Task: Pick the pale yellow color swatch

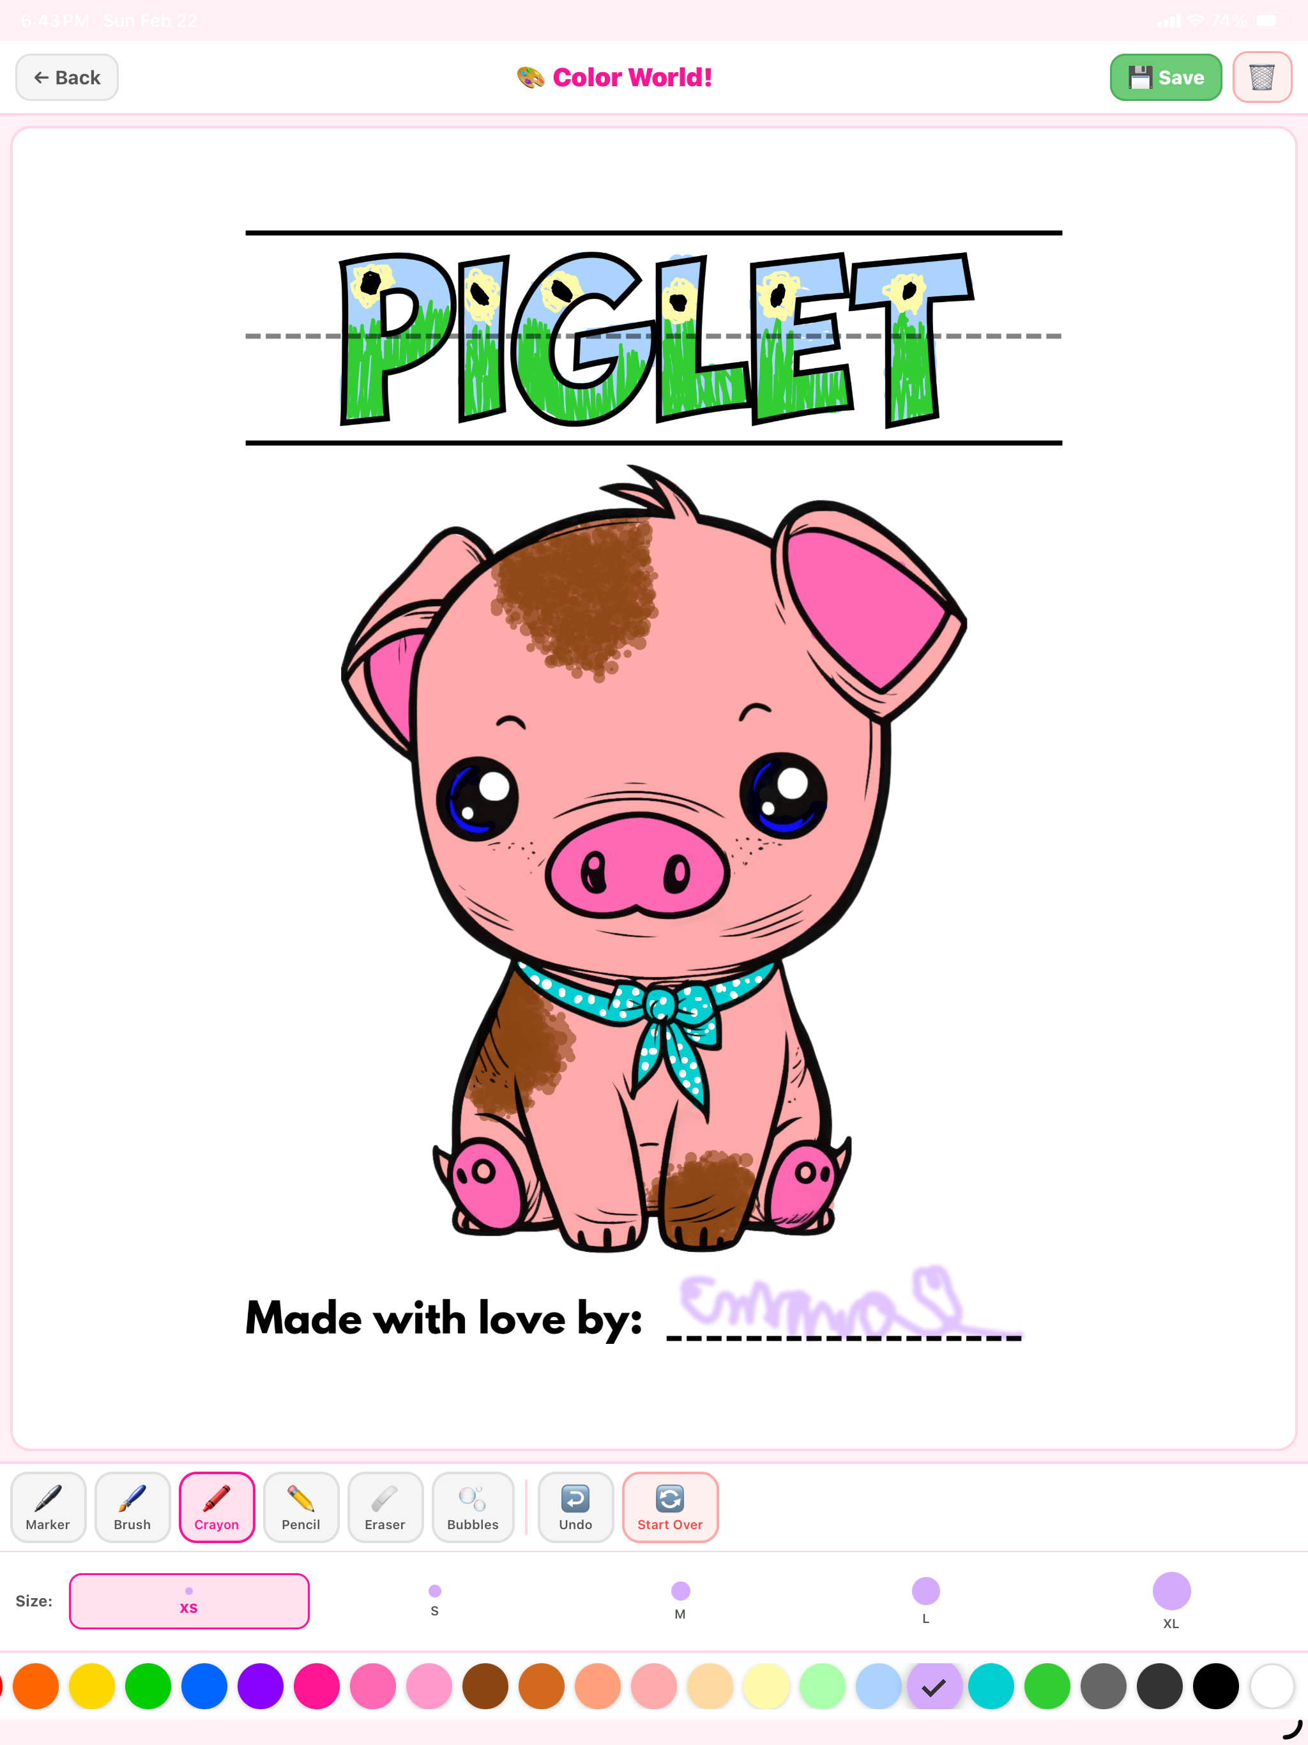Action: click(x=766, y=1686)
